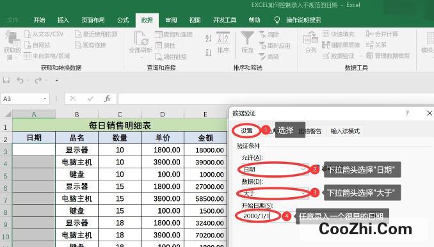Click the Undo arrow icon
The width and height of the screenshot is (434, 247).
(x=20, y=80)
